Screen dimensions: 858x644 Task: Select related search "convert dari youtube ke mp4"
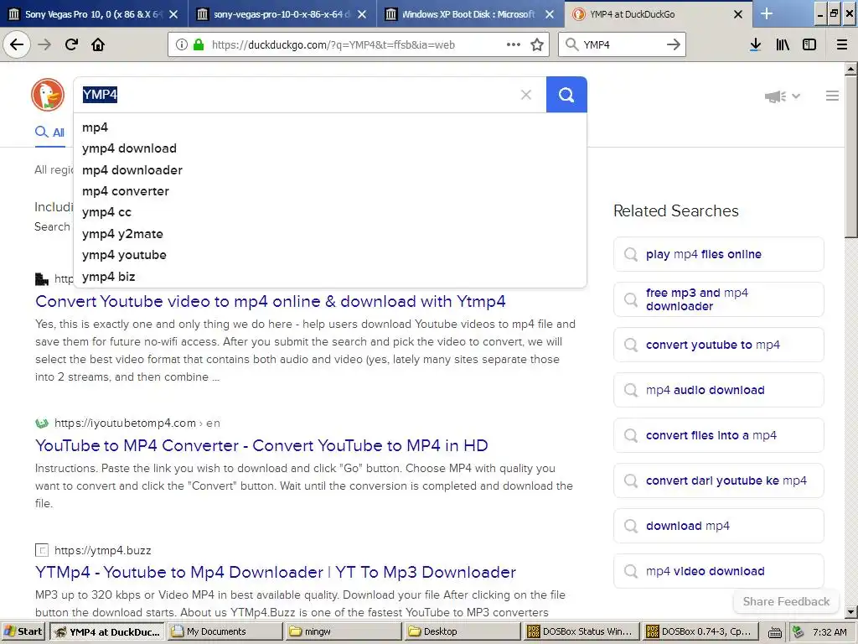[x=718, y=480]
